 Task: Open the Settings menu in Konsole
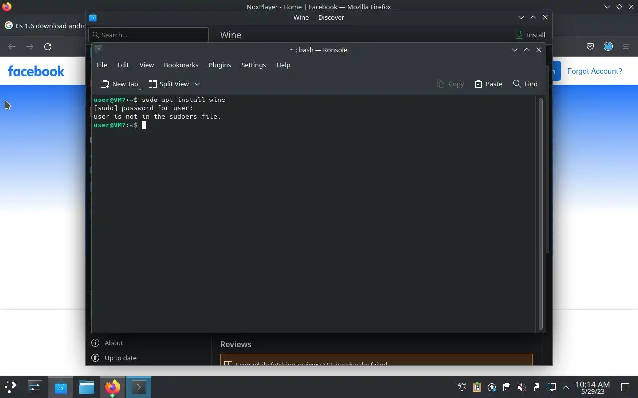click(253, 65)
